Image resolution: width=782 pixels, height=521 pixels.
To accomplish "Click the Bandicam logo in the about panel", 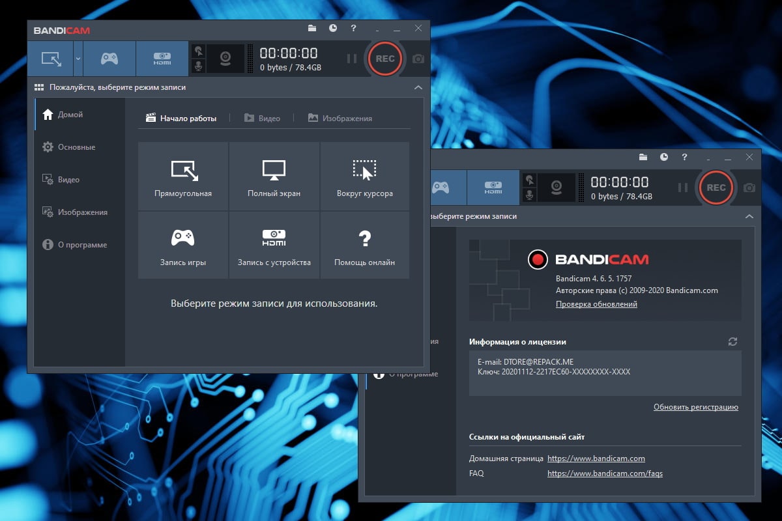I will pos(588,260).
